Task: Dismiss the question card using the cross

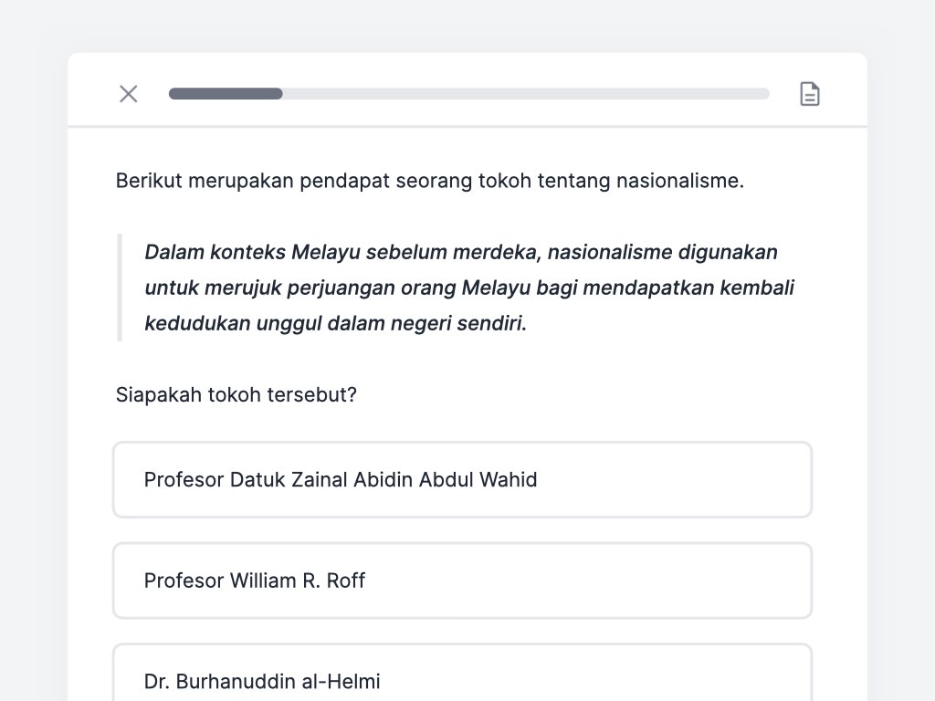Action: 128,94
